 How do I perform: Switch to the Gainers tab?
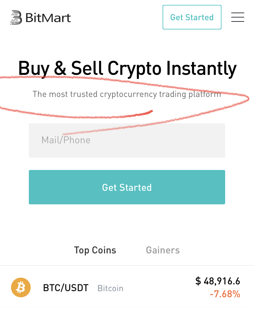[163, 250]
